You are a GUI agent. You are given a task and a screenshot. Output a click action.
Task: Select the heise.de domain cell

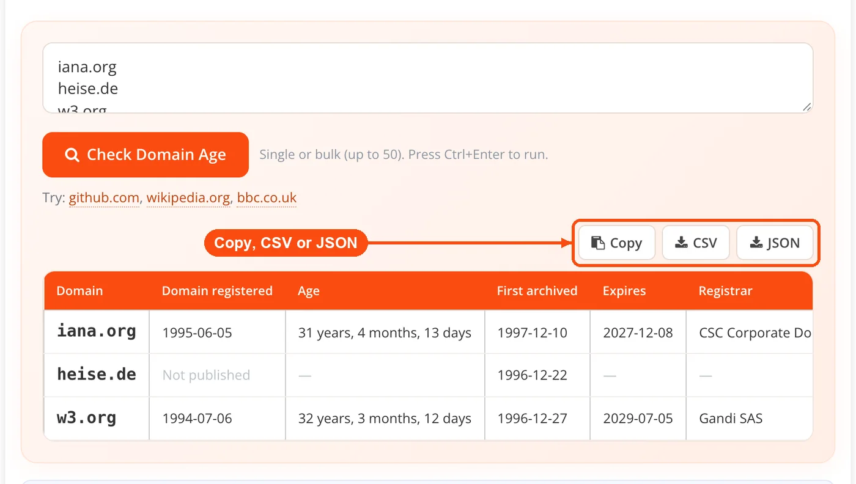[97, 375]
